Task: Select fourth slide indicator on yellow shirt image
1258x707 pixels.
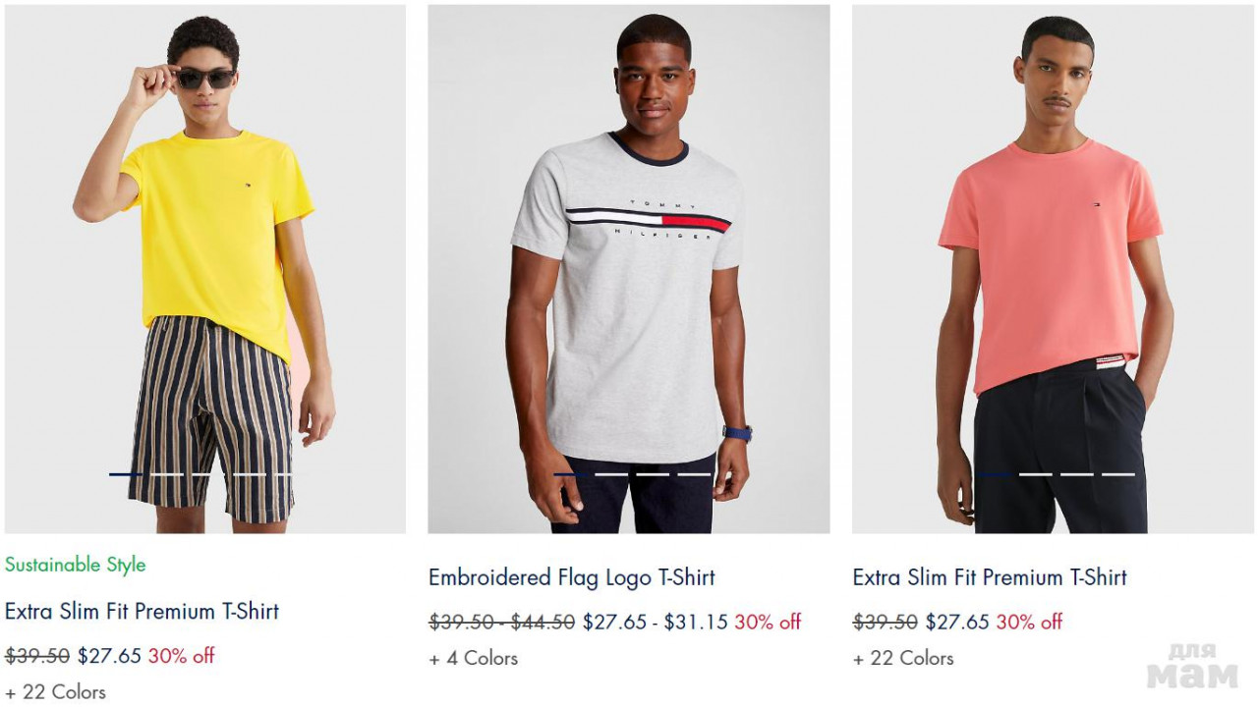Action: tap(250, 474)
